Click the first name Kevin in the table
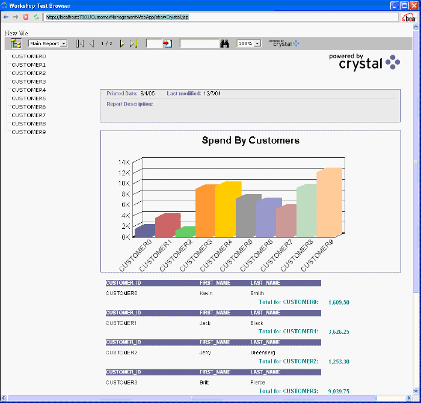The width and height of the screenshot is (421, 403). (x=206, y=293)
